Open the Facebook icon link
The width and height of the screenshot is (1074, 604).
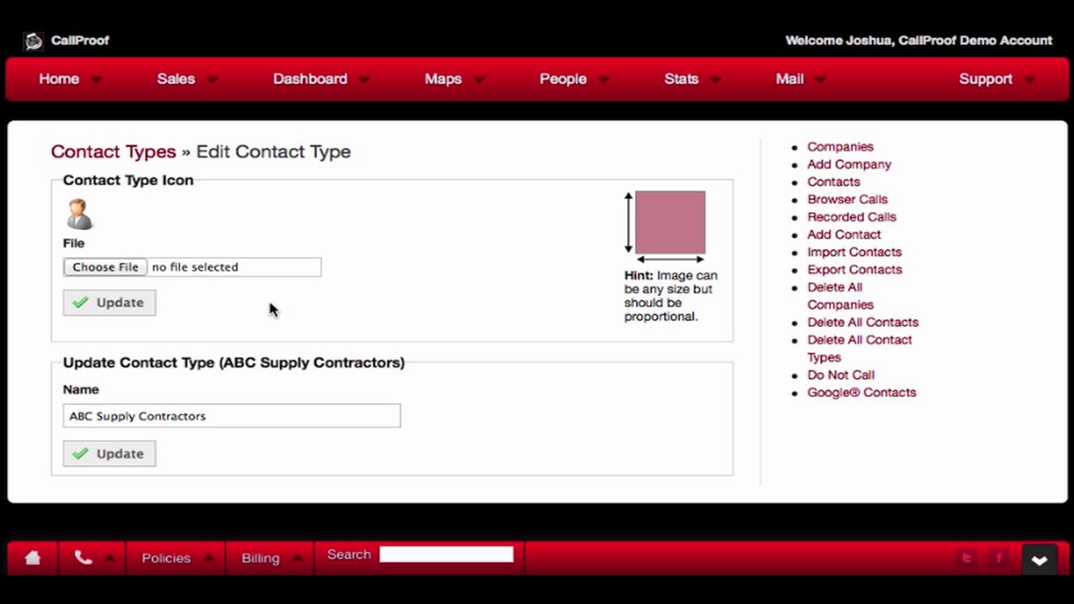pos(999,557)
